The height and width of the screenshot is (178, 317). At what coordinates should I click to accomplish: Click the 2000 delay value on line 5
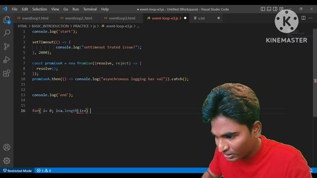click(x=43, y=52)
